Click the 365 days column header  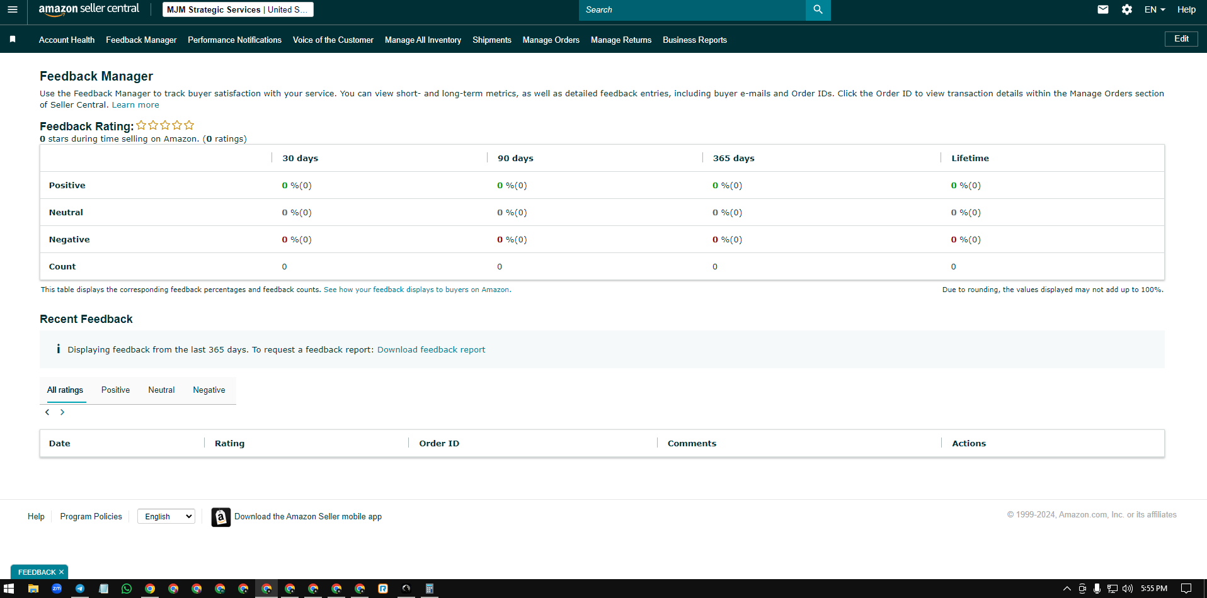click(x=734, y=158)
